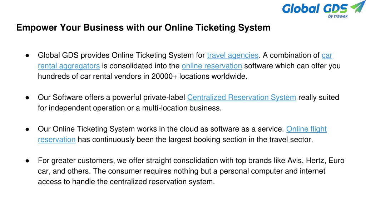The height and width of the screenshot is (206, 366).
Task: Click the brand names 'Avis, Hertz, Euro'
Action: tap(316, 161)
